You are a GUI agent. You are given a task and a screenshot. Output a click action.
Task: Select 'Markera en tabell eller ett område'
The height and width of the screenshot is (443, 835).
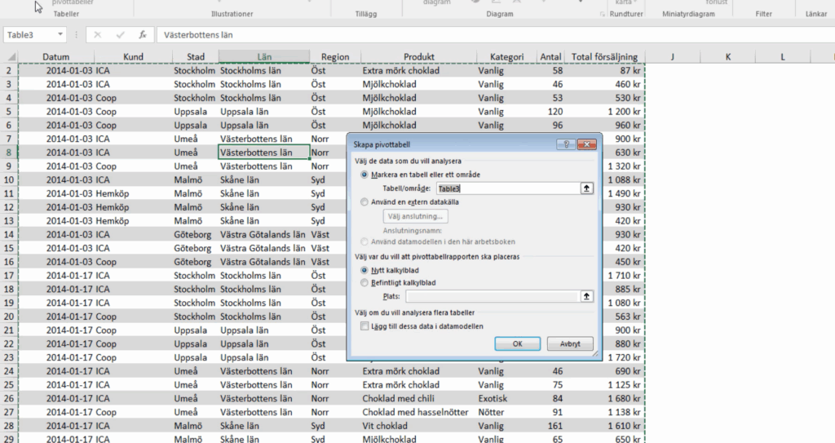(x=364, y=175)
